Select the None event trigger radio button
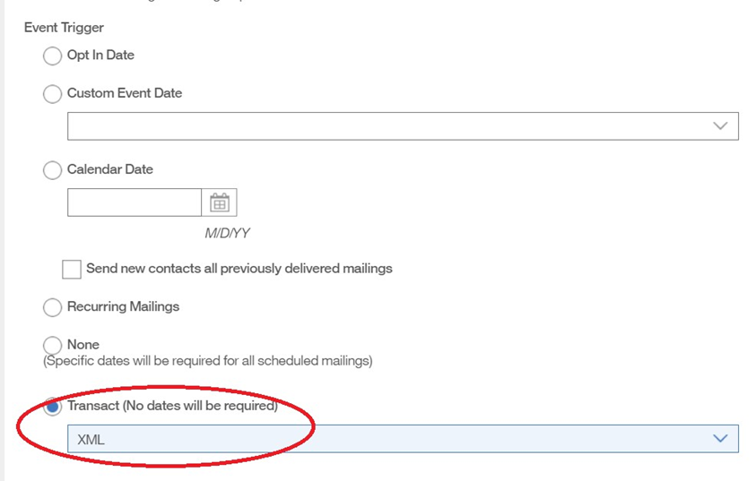This screenshot has width=755, height=481. coord(53,345)
